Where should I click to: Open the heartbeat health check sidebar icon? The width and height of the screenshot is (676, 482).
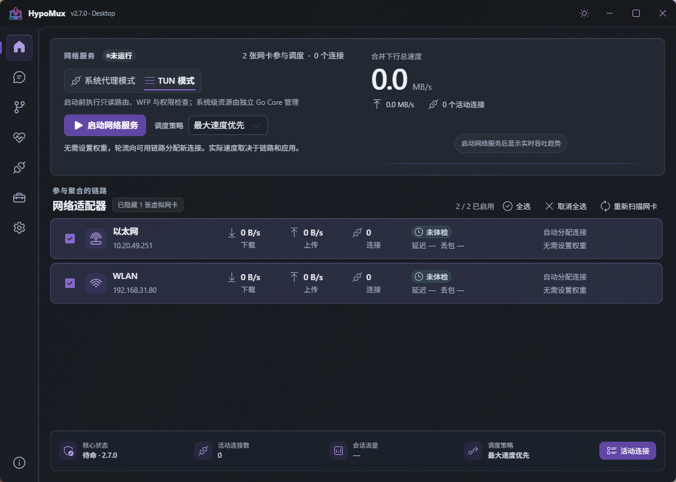point(19,137)
